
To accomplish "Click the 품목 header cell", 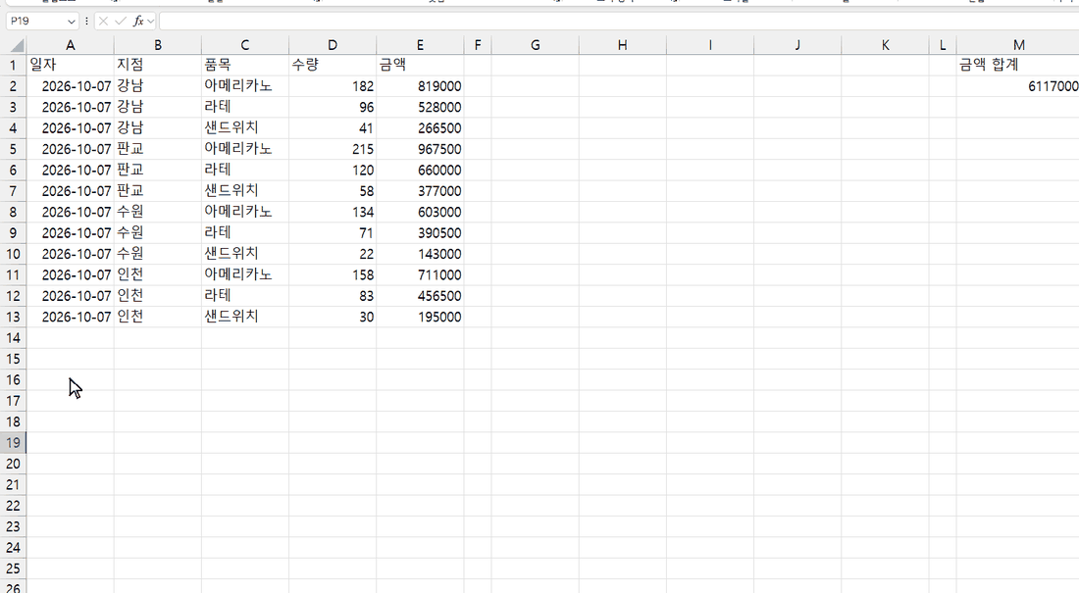I will pyautogui.click(x=245, y=66).
